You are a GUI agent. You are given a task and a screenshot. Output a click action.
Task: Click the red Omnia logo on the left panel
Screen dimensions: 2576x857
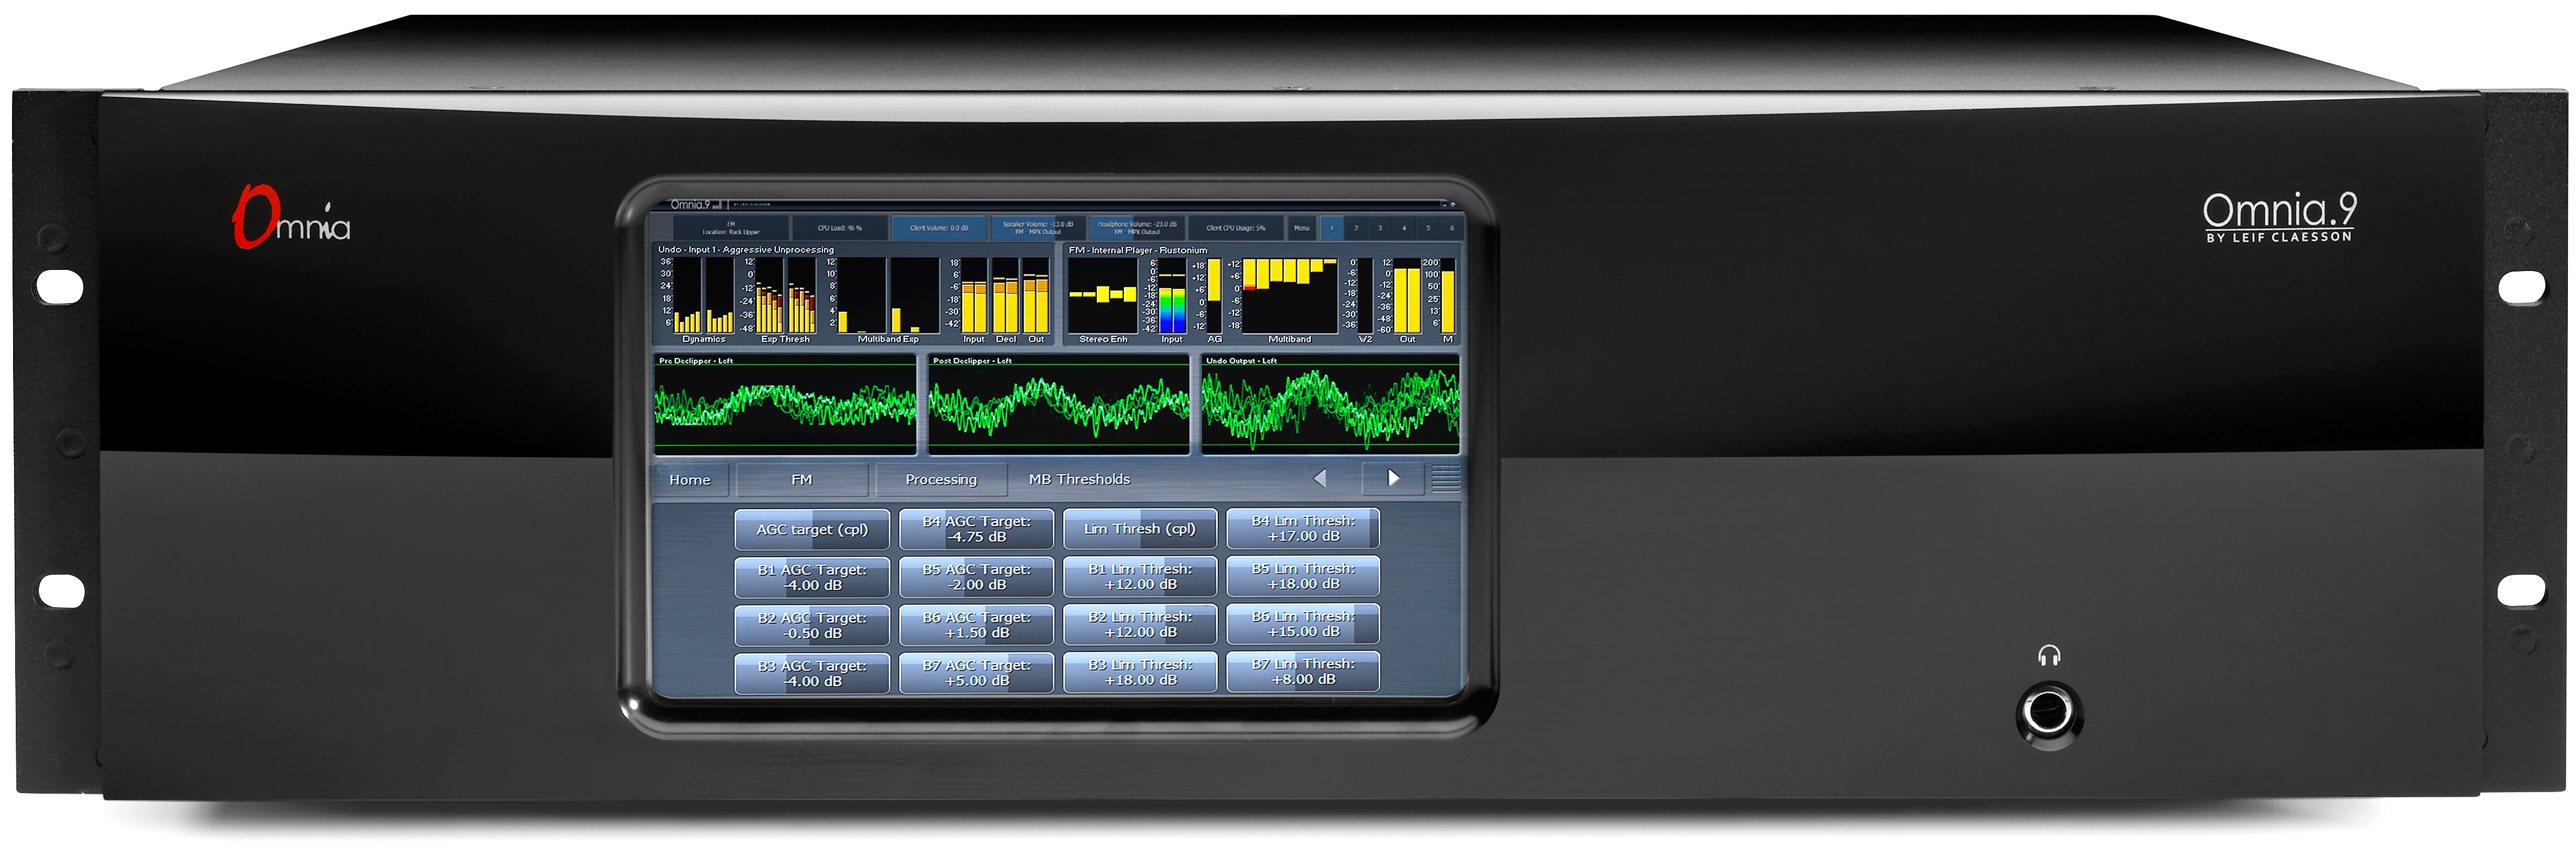pyautogui.click(x=291, y=216)
